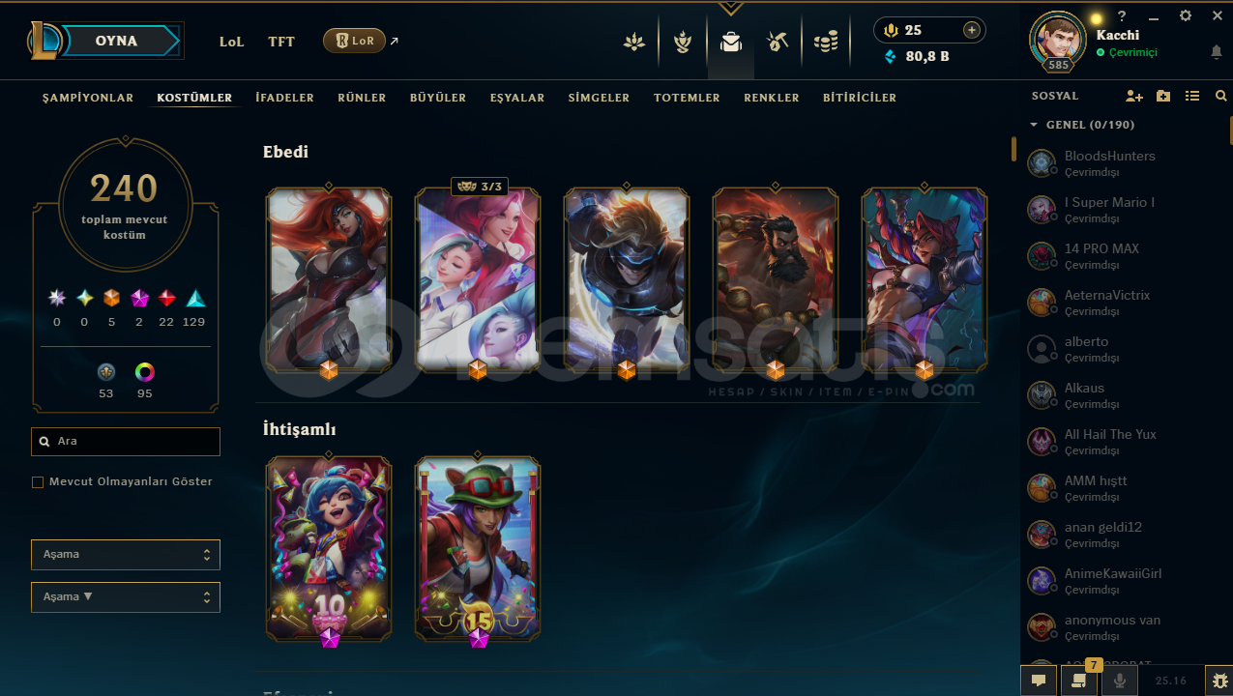
Task: Open the chat bubble icon at bottom
Action: click(1039, 681)
